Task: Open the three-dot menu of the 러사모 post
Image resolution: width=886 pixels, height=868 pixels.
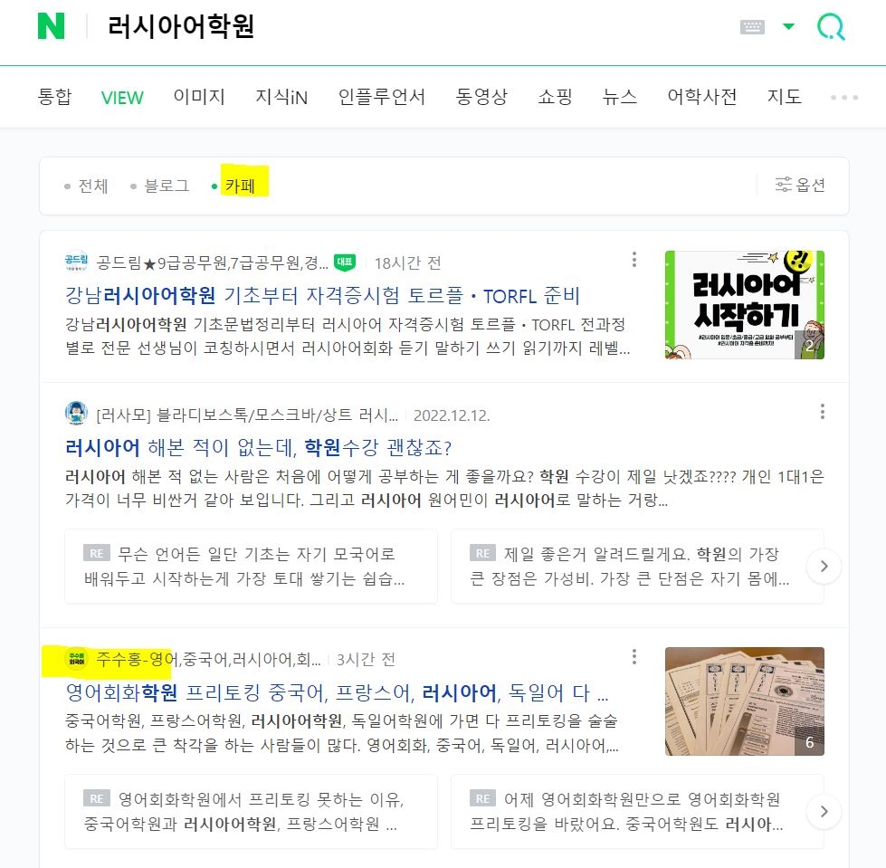Action: (822, 412)
